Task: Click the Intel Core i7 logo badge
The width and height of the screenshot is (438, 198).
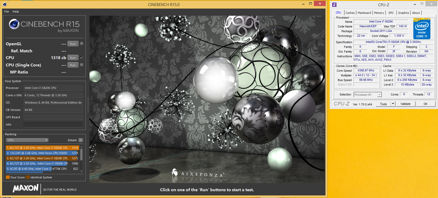Action: (422, 29)
